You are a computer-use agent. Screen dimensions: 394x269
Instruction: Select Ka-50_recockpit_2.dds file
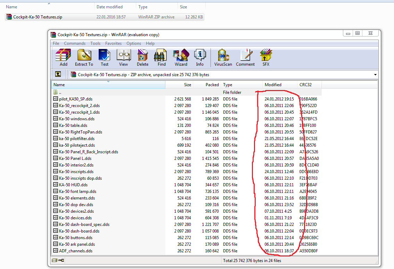tap(79, 106)
